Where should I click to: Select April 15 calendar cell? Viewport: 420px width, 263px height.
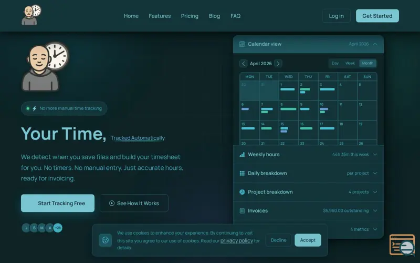289,130
